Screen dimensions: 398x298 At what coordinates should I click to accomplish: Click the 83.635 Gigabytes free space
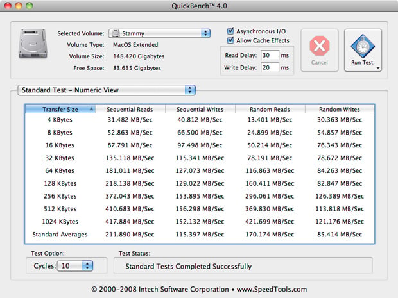click(137, 68)
